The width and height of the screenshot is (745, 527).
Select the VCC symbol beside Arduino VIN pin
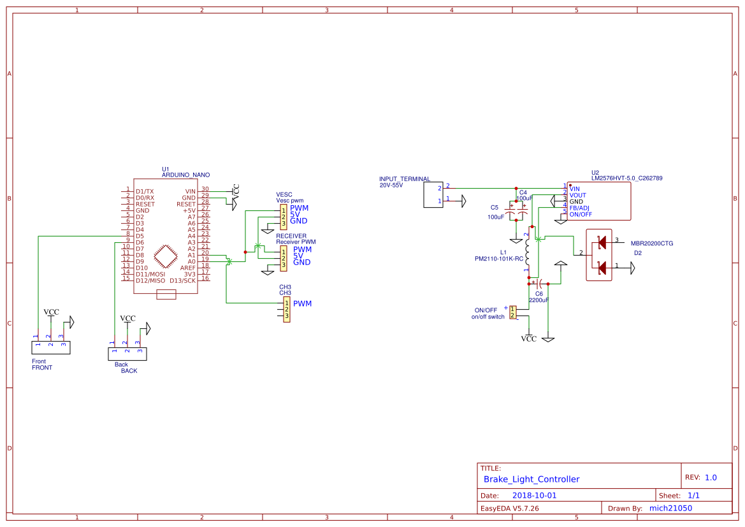click(236, 192)
